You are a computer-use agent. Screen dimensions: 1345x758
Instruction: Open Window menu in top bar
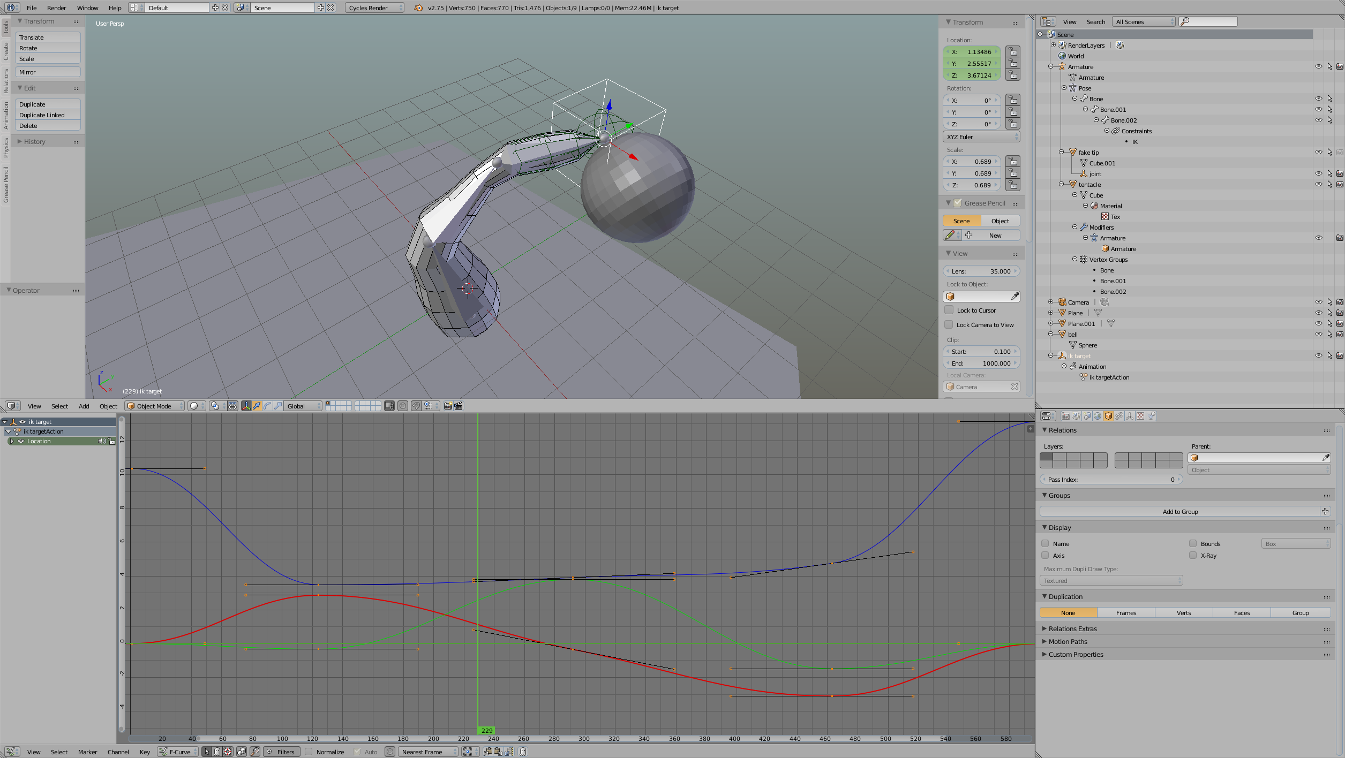(x=87, y=7)
